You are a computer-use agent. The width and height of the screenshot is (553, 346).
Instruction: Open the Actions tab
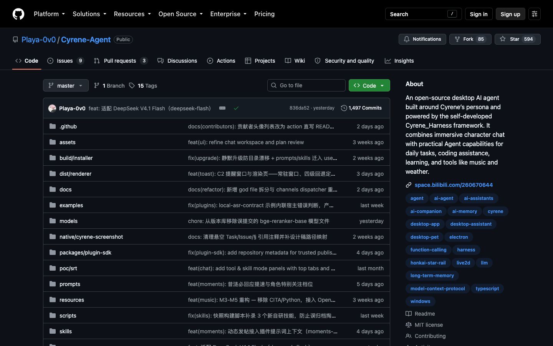[221, 61]
